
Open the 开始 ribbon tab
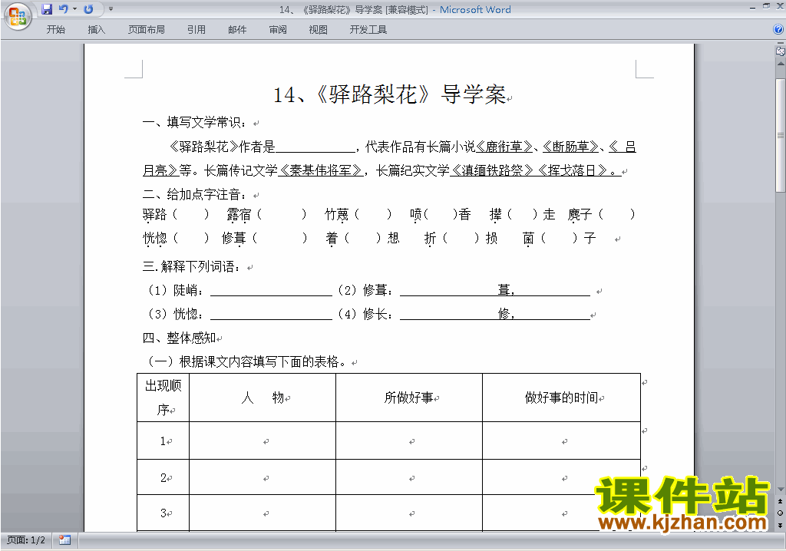(x=55, y=30)
